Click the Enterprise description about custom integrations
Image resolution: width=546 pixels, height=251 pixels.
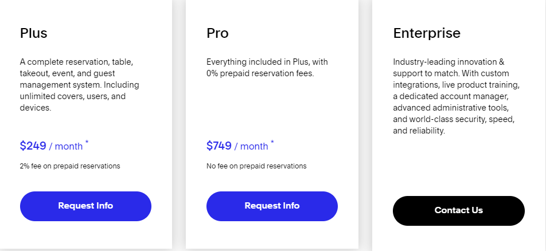(456, 96)
